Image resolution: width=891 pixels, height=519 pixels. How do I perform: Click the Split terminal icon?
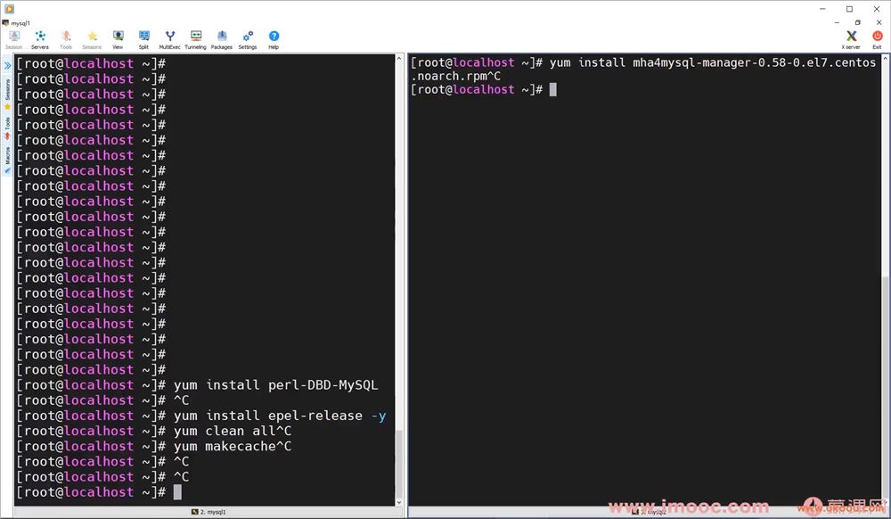143,38
